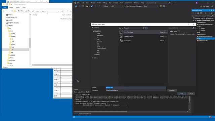Viewport: 215px width, 121px height.
Task: Expand the Online templates node
Action: (92, 58)
